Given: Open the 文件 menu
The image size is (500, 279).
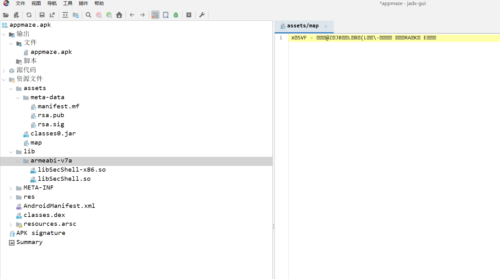Looking at the screenshot, I should click(x=20, y=3).
